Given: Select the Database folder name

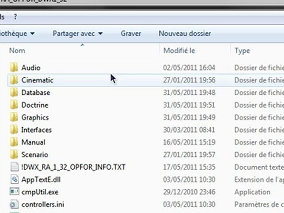Looking at the screenshot, I should coord(36,93).
